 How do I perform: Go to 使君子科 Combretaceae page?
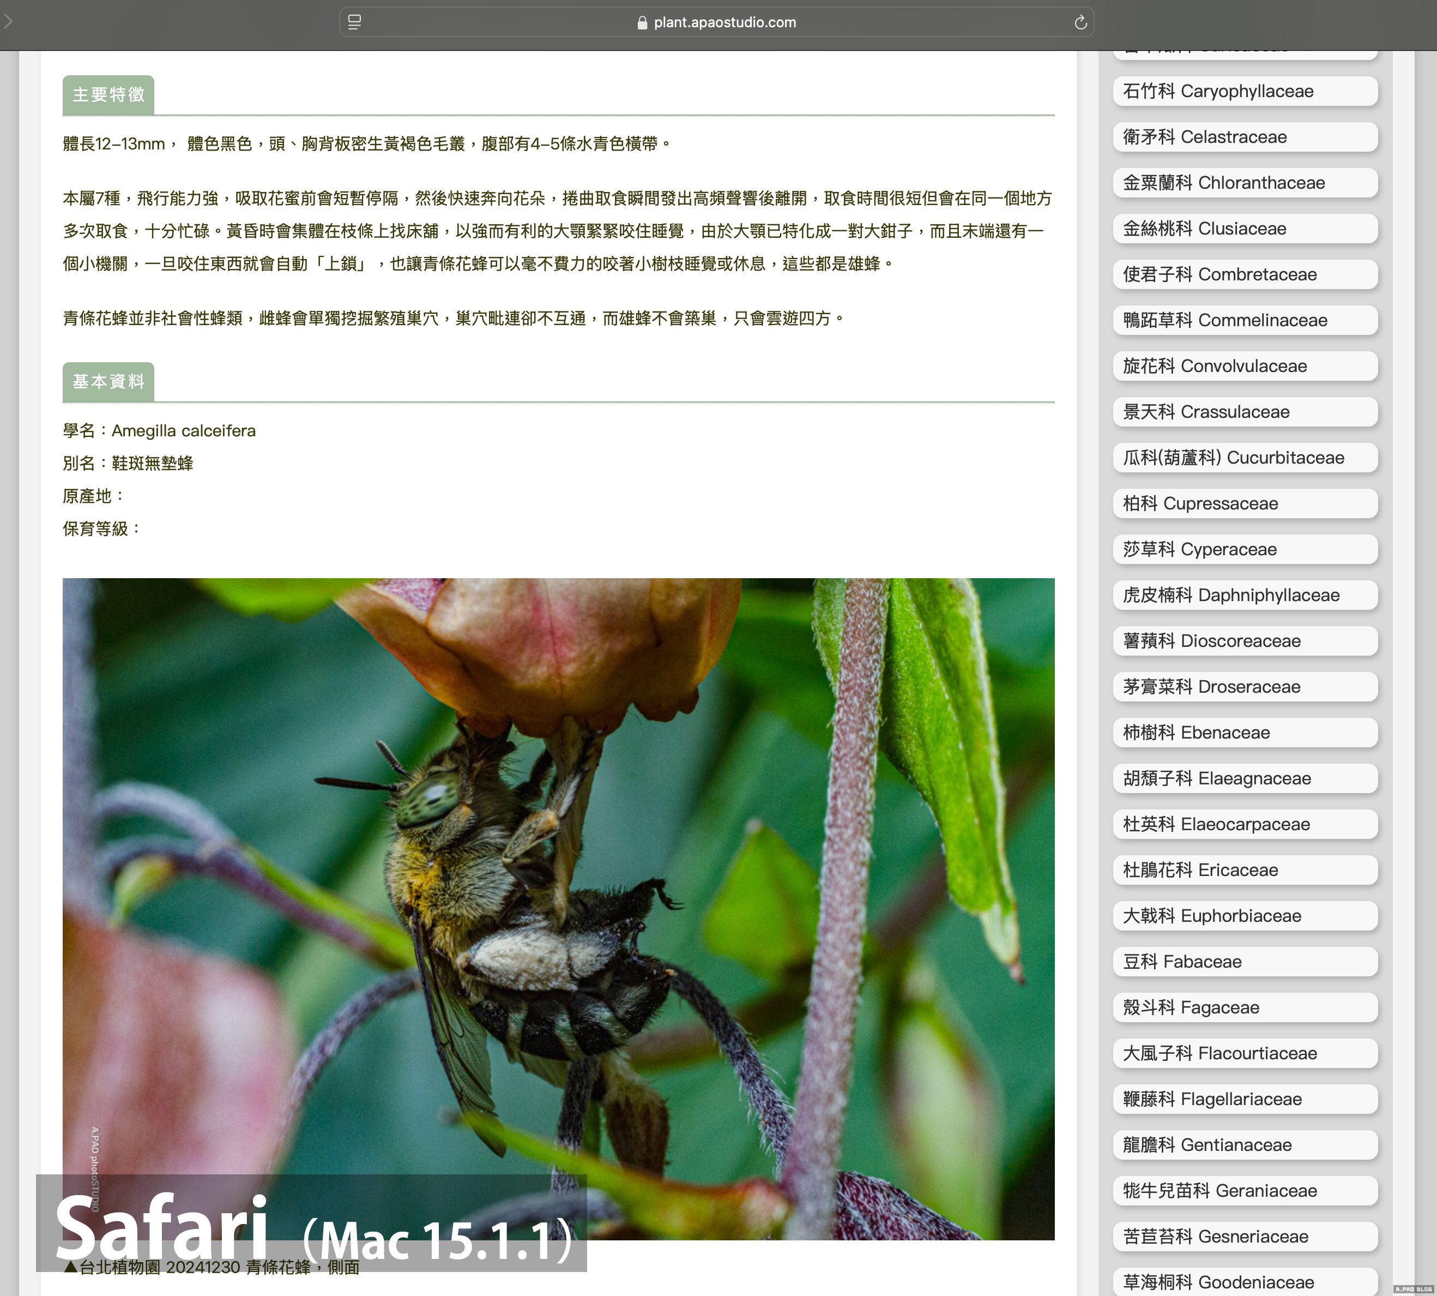(1245, 274)
